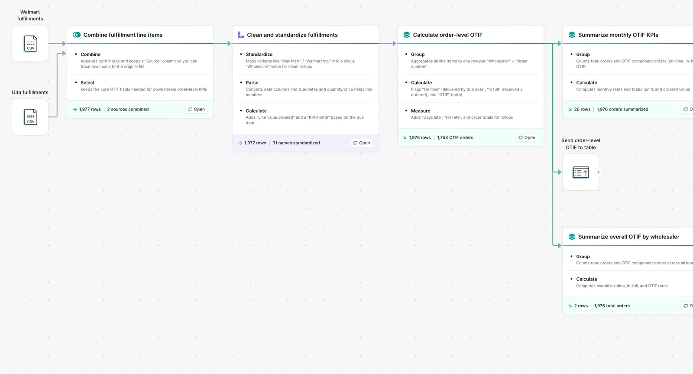Viewport: 693px width, 374px height.
Task: Select "Group" in the Calculate order-level OTIF card
Action: pos(418,55)
